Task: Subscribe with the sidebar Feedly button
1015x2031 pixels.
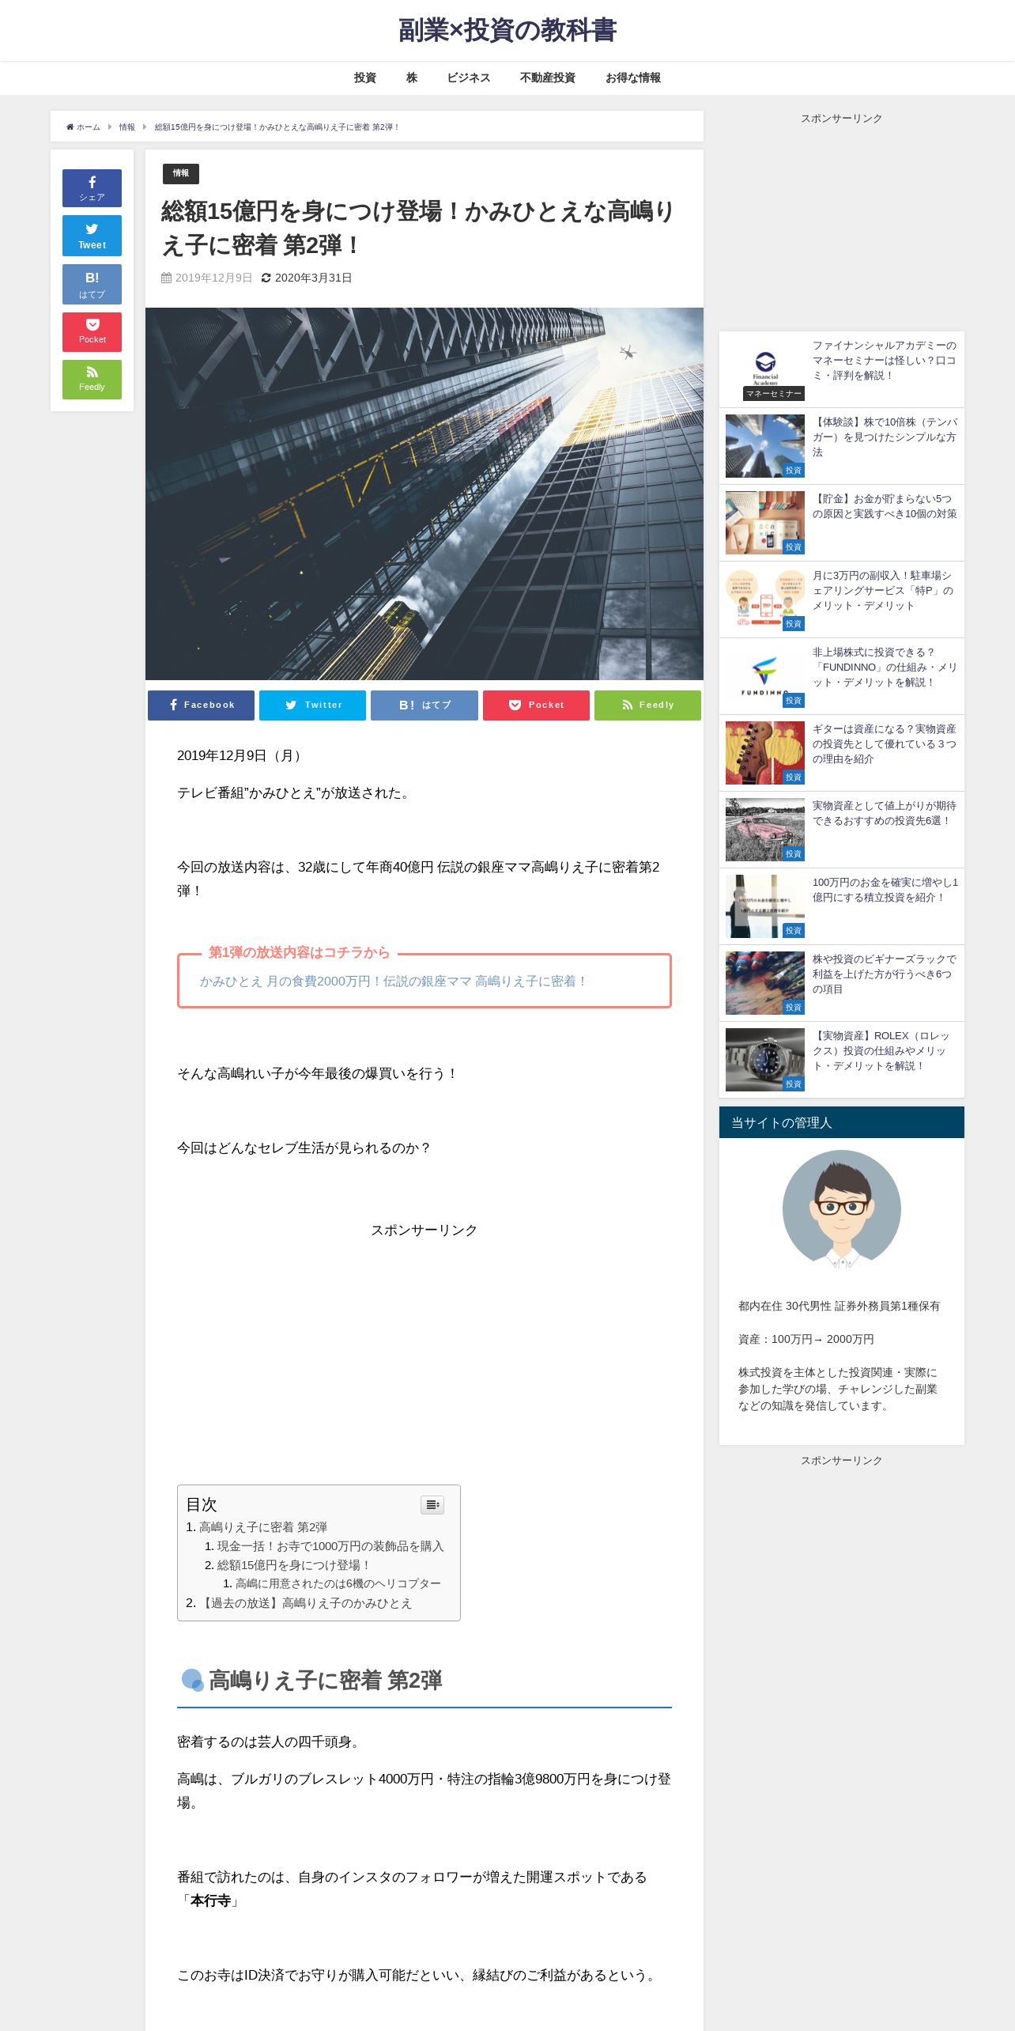Action: click(x=92, y=380)
